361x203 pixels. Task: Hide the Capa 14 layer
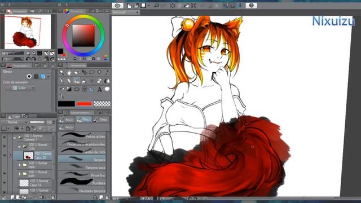click(x=4, y=183)
